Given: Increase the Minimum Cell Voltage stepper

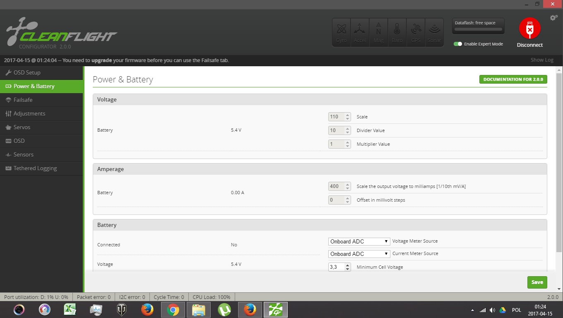Looking at the screenshot, I should pyautogui.click(x=348, y=265).
